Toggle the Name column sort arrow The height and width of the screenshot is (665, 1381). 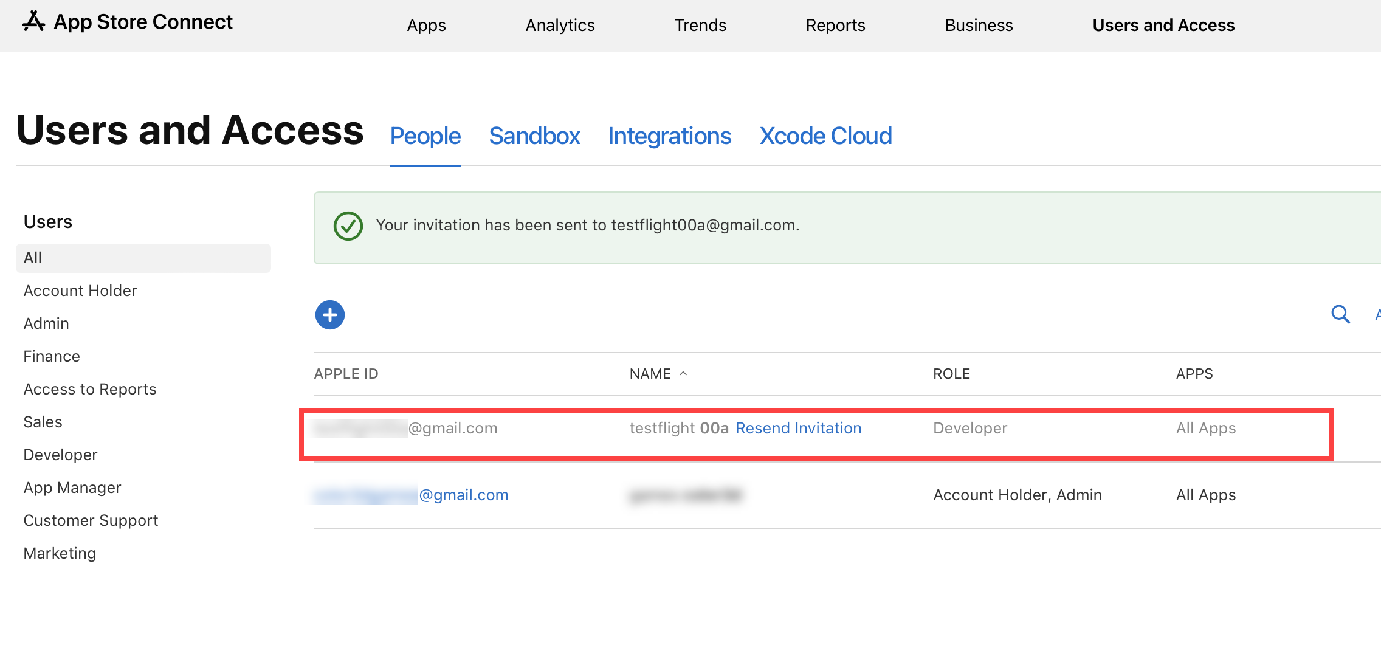click(683, 373)
